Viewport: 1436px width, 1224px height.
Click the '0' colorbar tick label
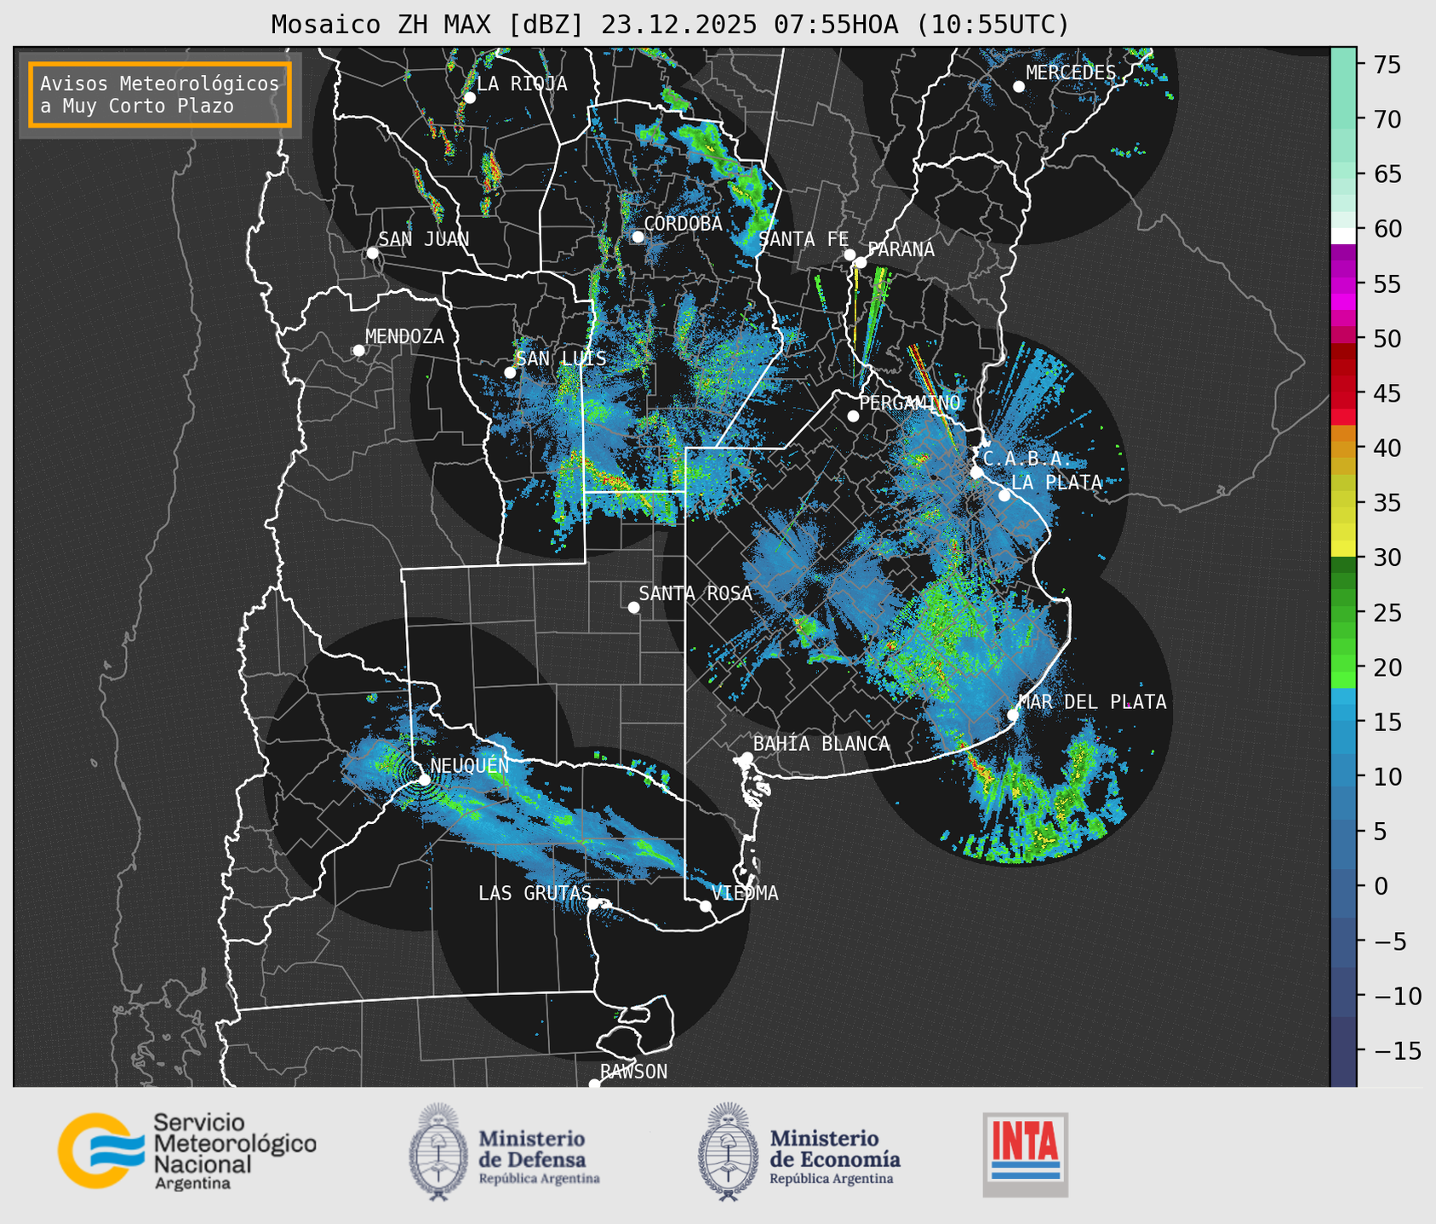coord(1382,886)
